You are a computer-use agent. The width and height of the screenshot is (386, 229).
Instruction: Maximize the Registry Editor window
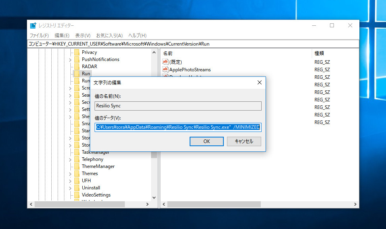pos(332,25)
